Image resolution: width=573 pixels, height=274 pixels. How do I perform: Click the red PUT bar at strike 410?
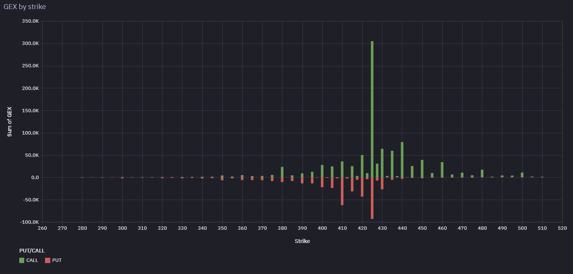coord(342,191)
